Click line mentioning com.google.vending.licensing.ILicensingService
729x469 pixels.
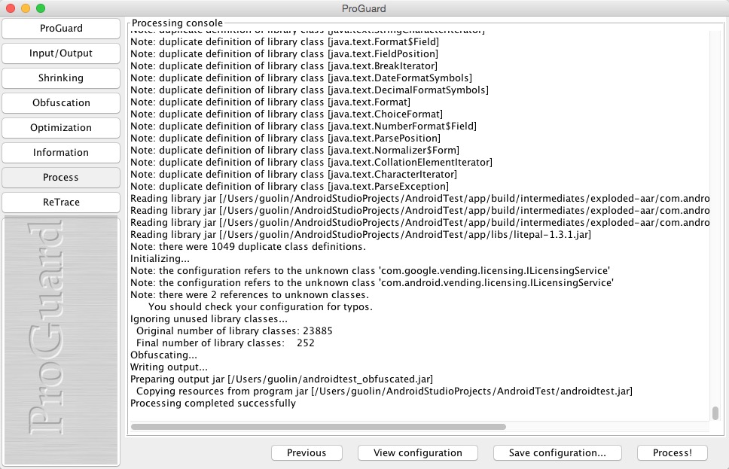pos(370,270)
